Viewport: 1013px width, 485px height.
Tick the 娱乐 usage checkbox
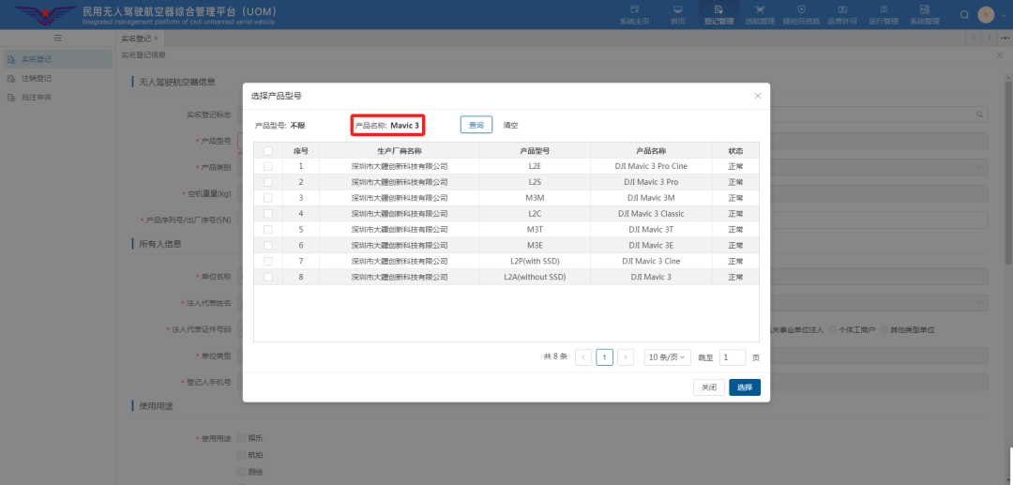242,438
